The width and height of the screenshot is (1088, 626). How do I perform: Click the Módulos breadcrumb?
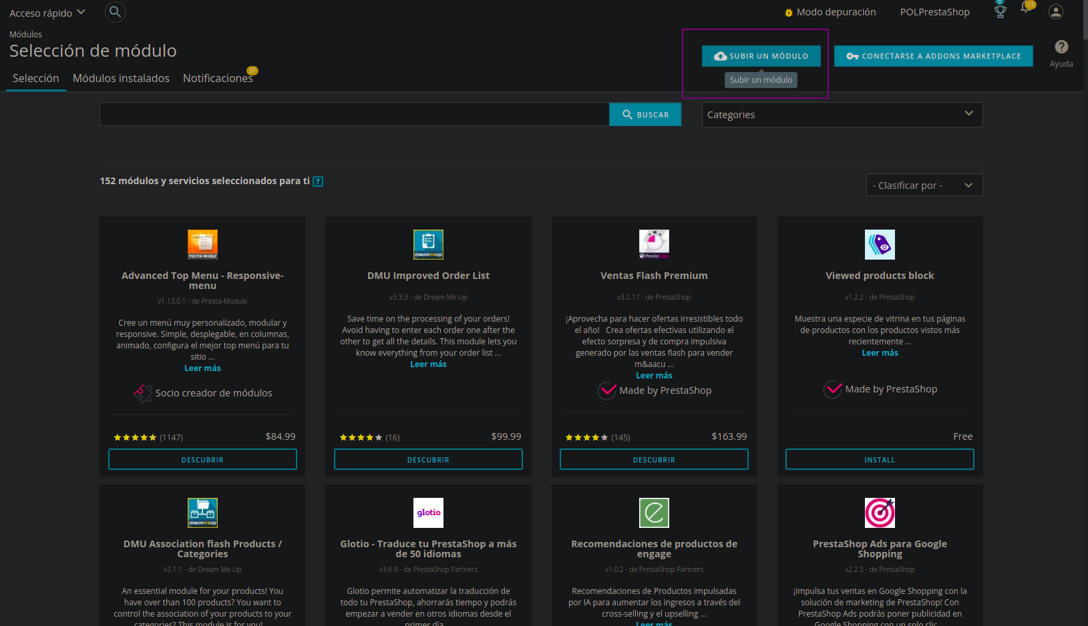click(25, 34)
